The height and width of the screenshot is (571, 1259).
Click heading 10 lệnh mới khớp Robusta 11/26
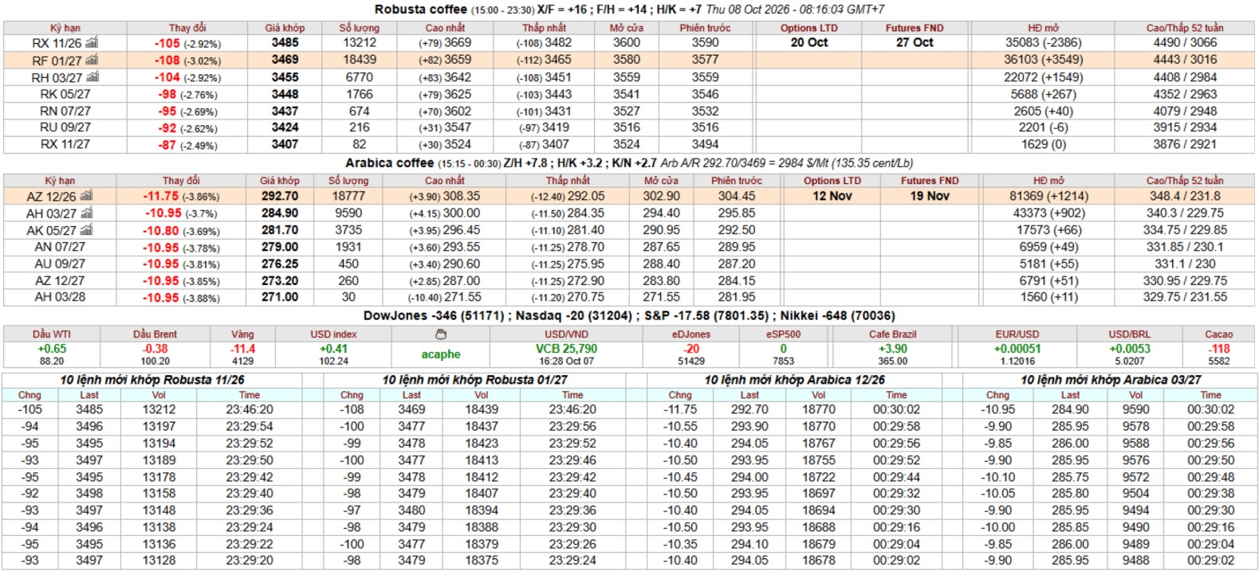tap(152, 380)
